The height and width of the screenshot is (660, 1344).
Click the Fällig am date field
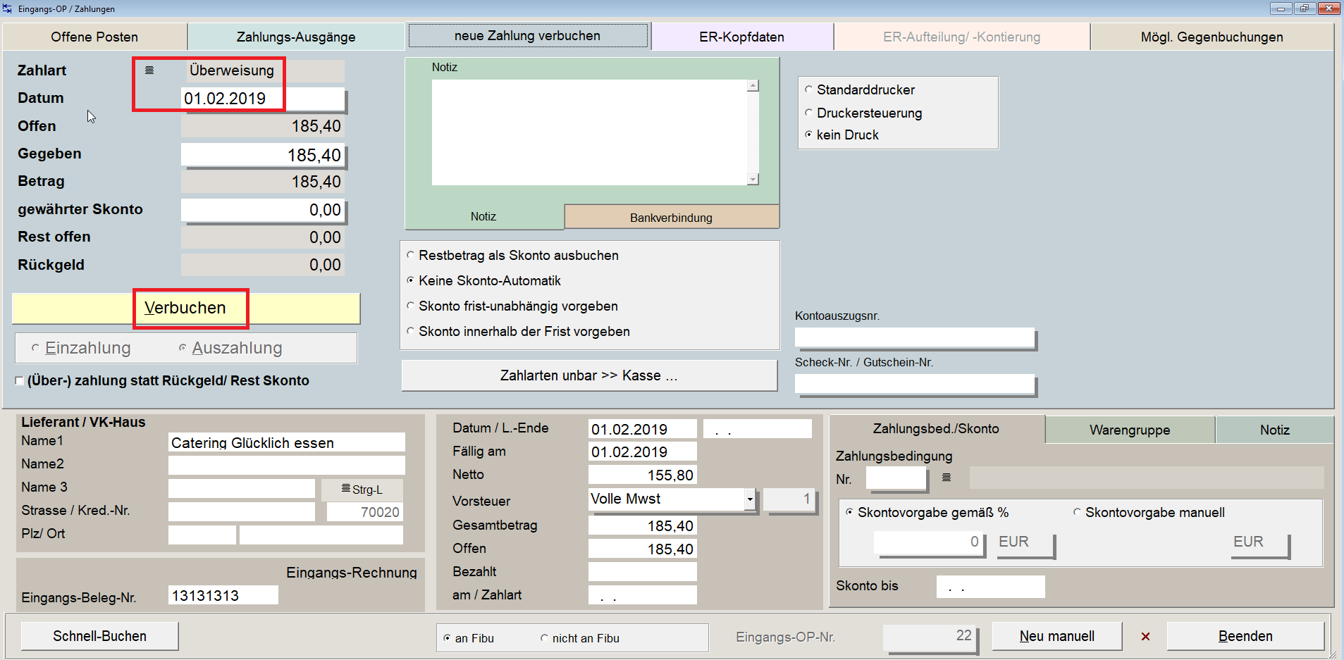pyautogui.click(x=643, y=452)
